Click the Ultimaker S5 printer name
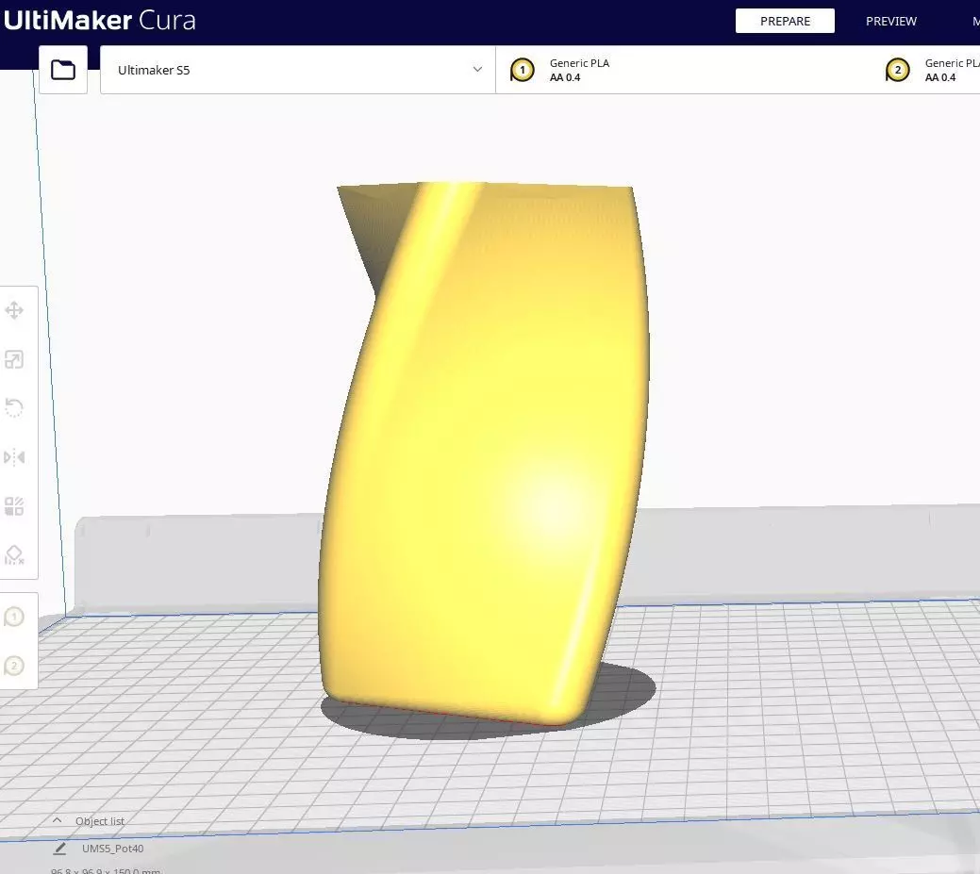This screenshot has height=874, width=980. tap(154, 70)
